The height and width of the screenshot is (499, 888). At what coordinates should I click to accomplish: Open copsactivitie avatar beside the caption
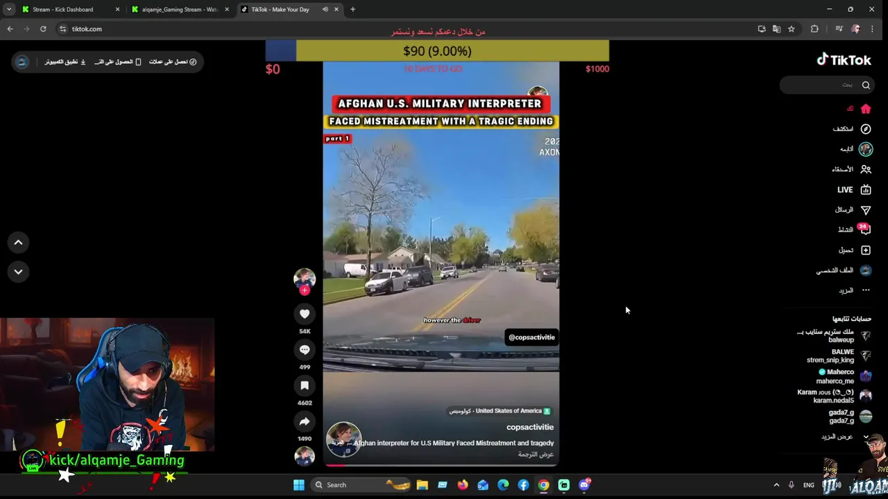[343, 439]
